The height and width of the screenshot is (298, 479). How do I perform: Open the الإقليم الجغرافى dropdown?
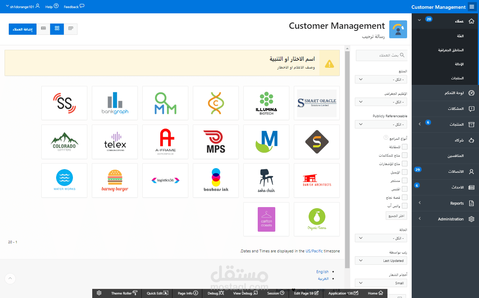[381, 102]
